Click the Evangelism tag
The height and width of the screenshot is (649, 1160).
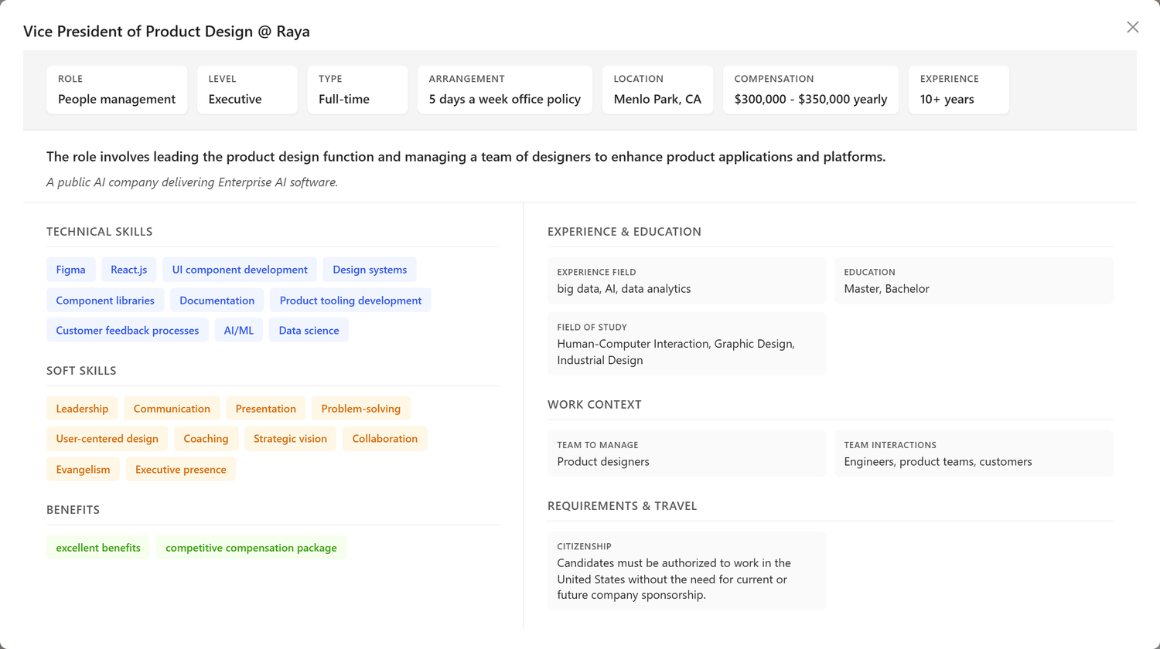click(x=83, y=469)
